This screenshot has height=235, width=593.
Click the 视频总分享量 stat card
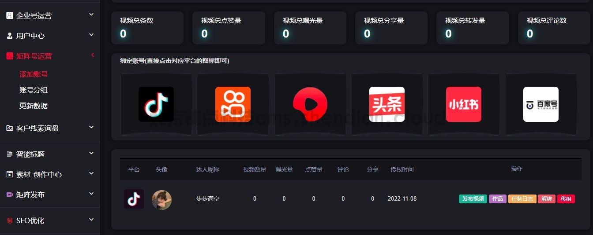tap(391, 28)
